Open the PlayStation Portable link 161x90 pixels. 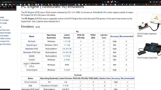pyautogui.click(x=49, y=86)
